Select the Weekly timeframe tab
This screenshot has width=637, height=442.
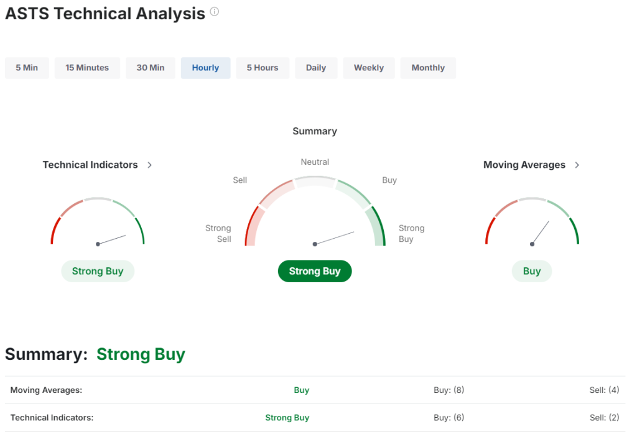(x=369, y=68)
